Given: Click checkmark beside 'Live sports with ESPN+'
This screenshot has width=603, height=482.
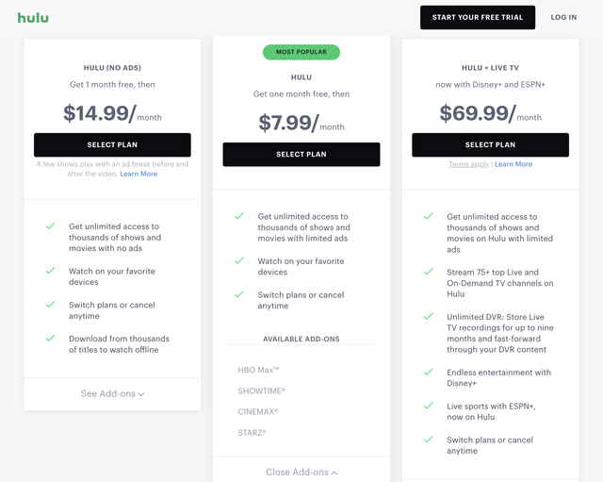Looking at the screenshot, I should point(428,407).
